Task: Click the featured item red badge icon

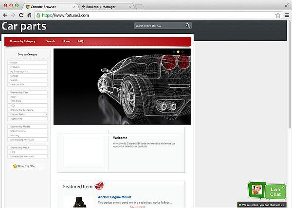Action: [x=99, y=186]
